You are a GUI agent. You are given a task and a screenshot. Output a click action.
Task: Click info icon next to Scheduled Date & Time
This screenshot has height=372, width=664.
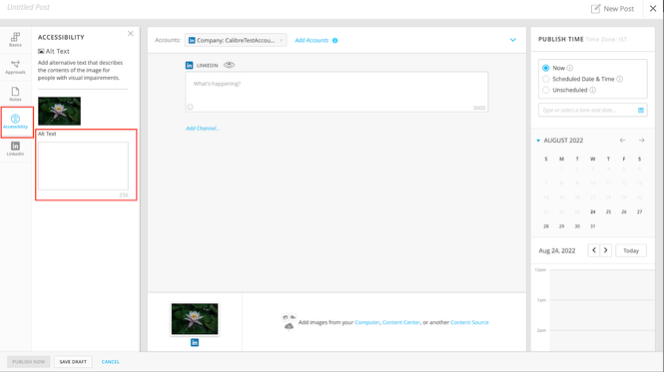tap(619, 79)
